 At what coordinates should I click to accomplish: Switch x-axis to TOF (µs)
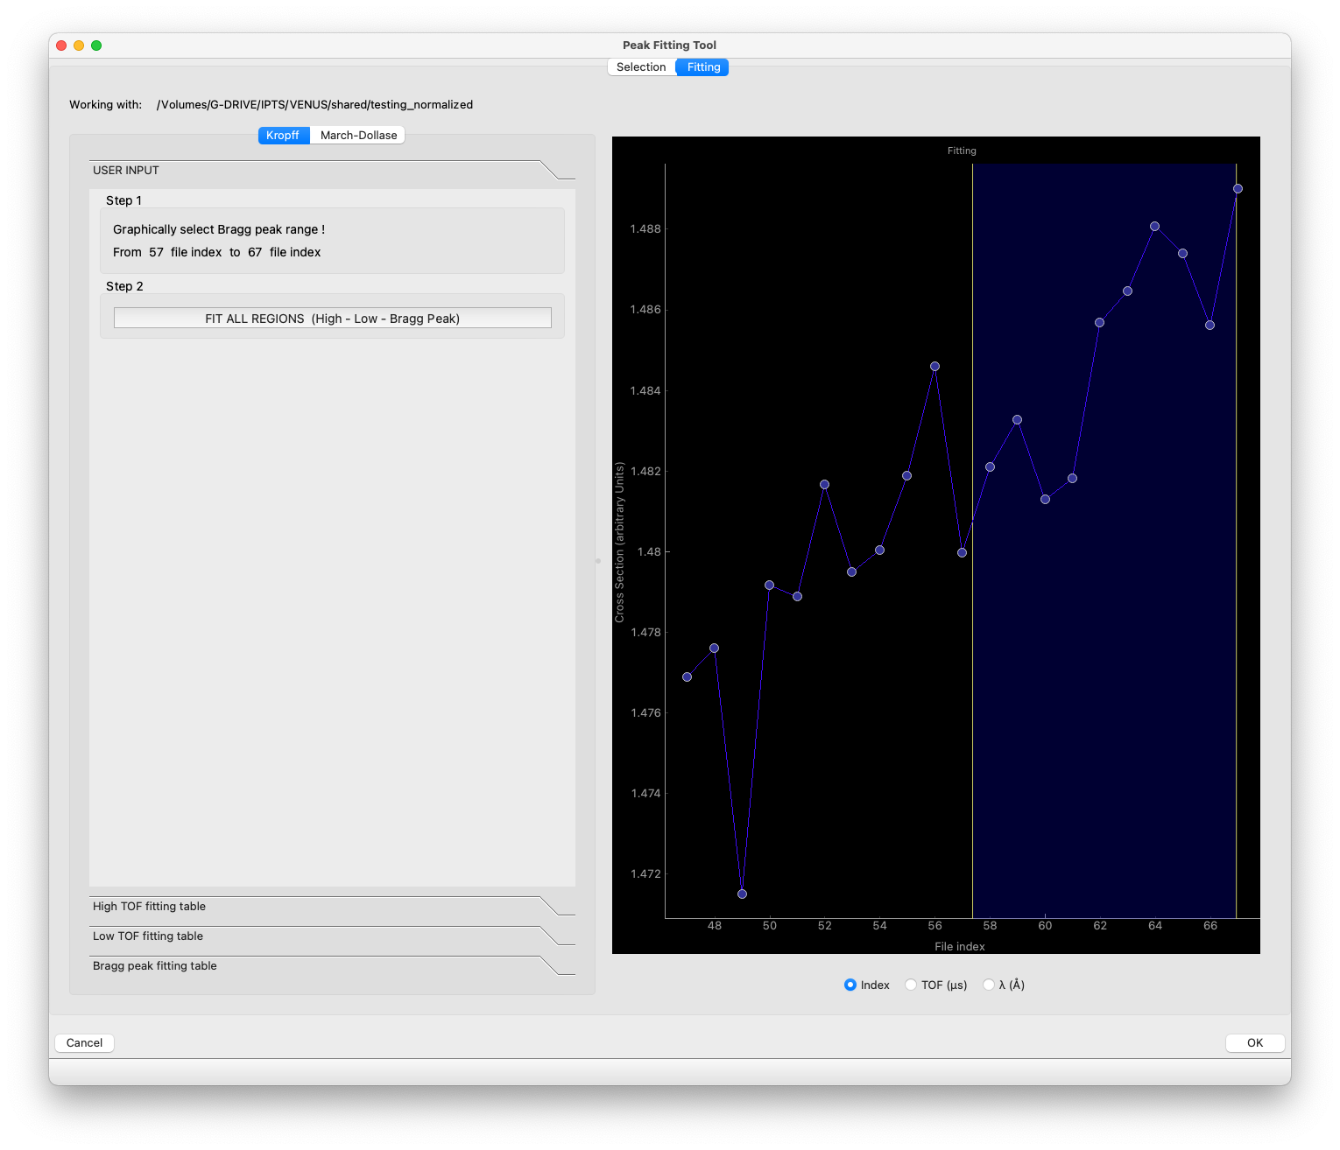pos(912,985)
